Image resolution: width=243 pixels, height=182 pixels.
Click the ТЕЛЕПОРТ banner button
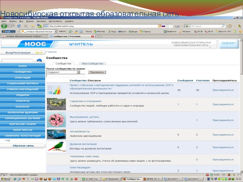click(x=228, y=44)
